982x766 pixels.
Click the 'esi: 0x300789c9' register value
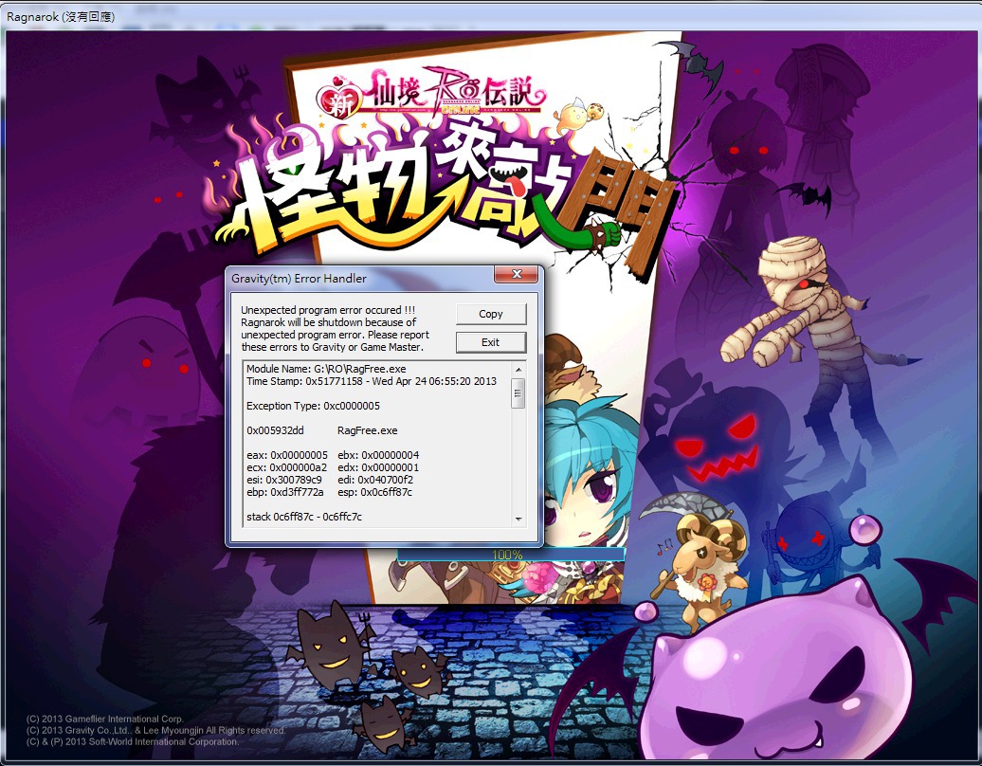pos(284,480)
